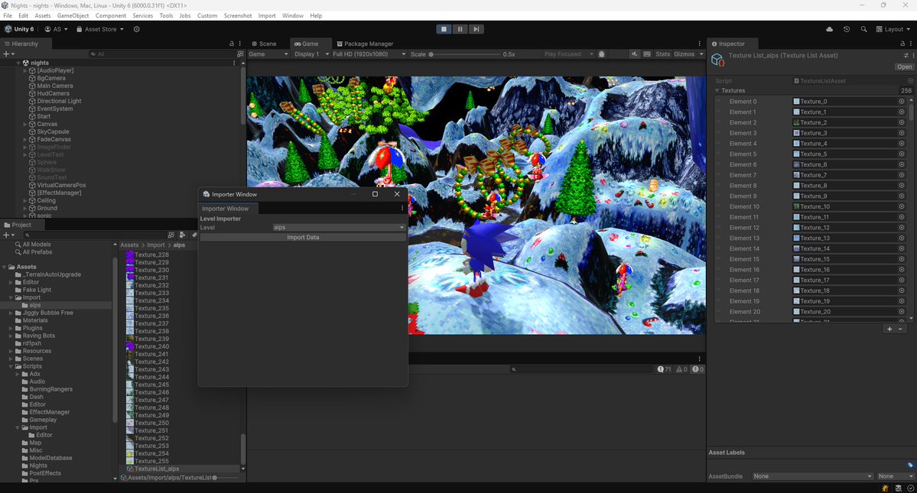Open the GameObject menu
917x493 pixels.
click(73, 16)
